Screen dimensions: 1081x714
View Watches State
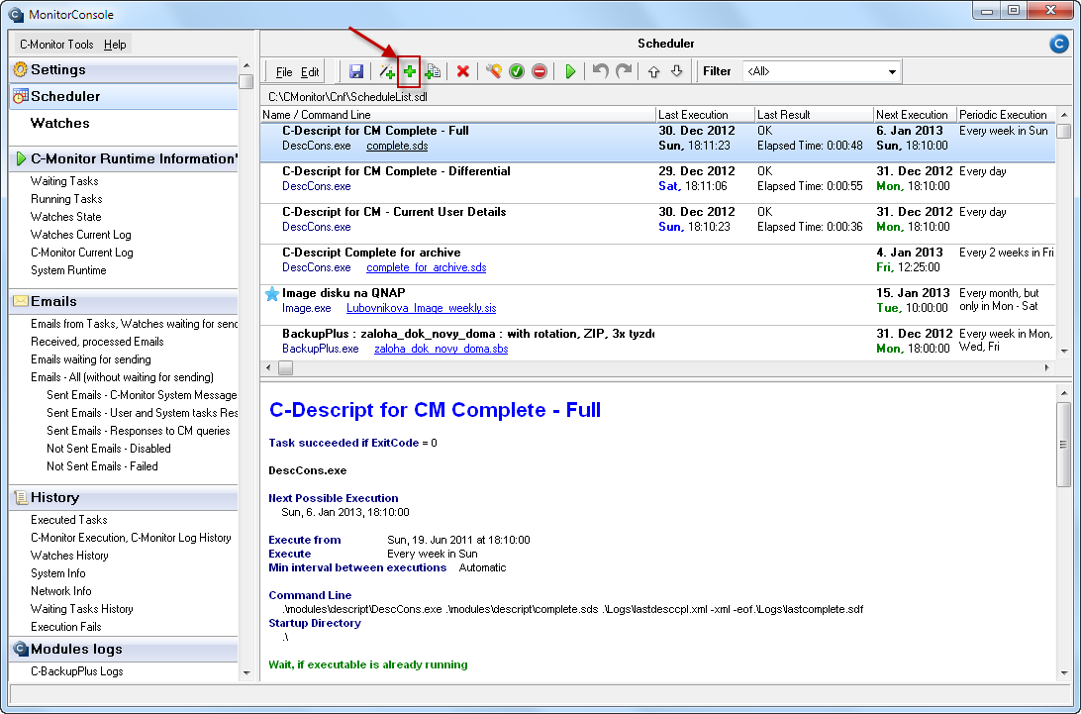(65, 217)
